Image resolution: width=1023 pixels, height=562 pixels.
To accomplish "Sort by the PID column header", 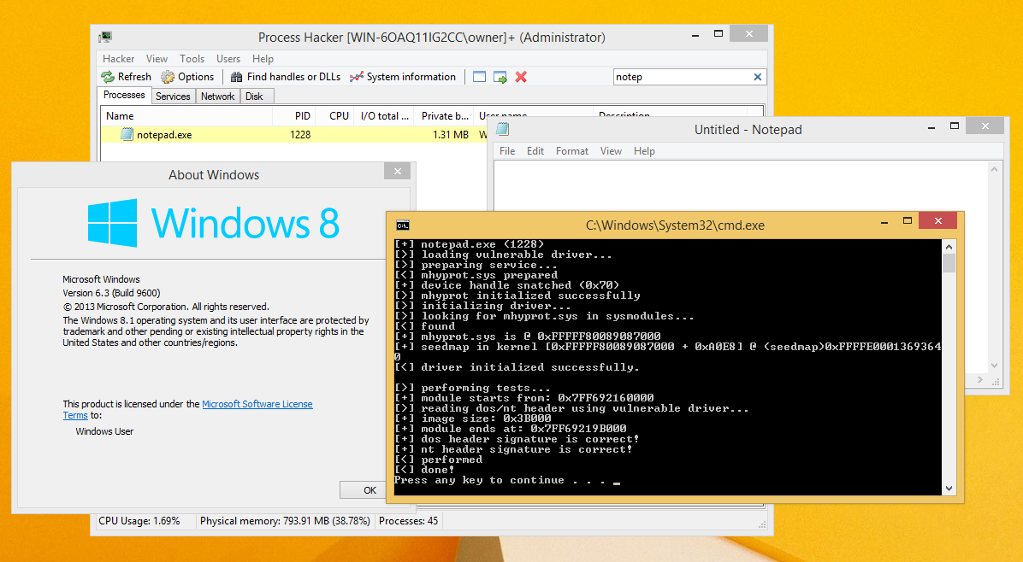I will point(293,116).
